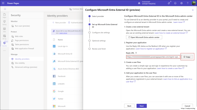Click the Reply URL info icon
Viewport: 197px width, 110px height.
point(136,53)
